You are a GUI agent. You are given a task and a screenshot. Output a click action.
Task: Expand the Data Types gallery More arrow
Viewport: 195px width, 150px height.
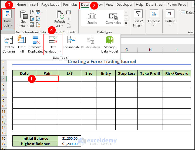tap(126, 23)
